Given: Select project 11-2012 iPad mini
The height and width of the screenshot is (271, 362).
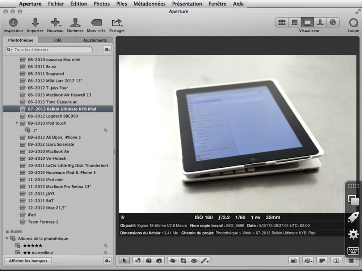Looking at the screenshot, I should pyautogui.click(x=58, y=180).
